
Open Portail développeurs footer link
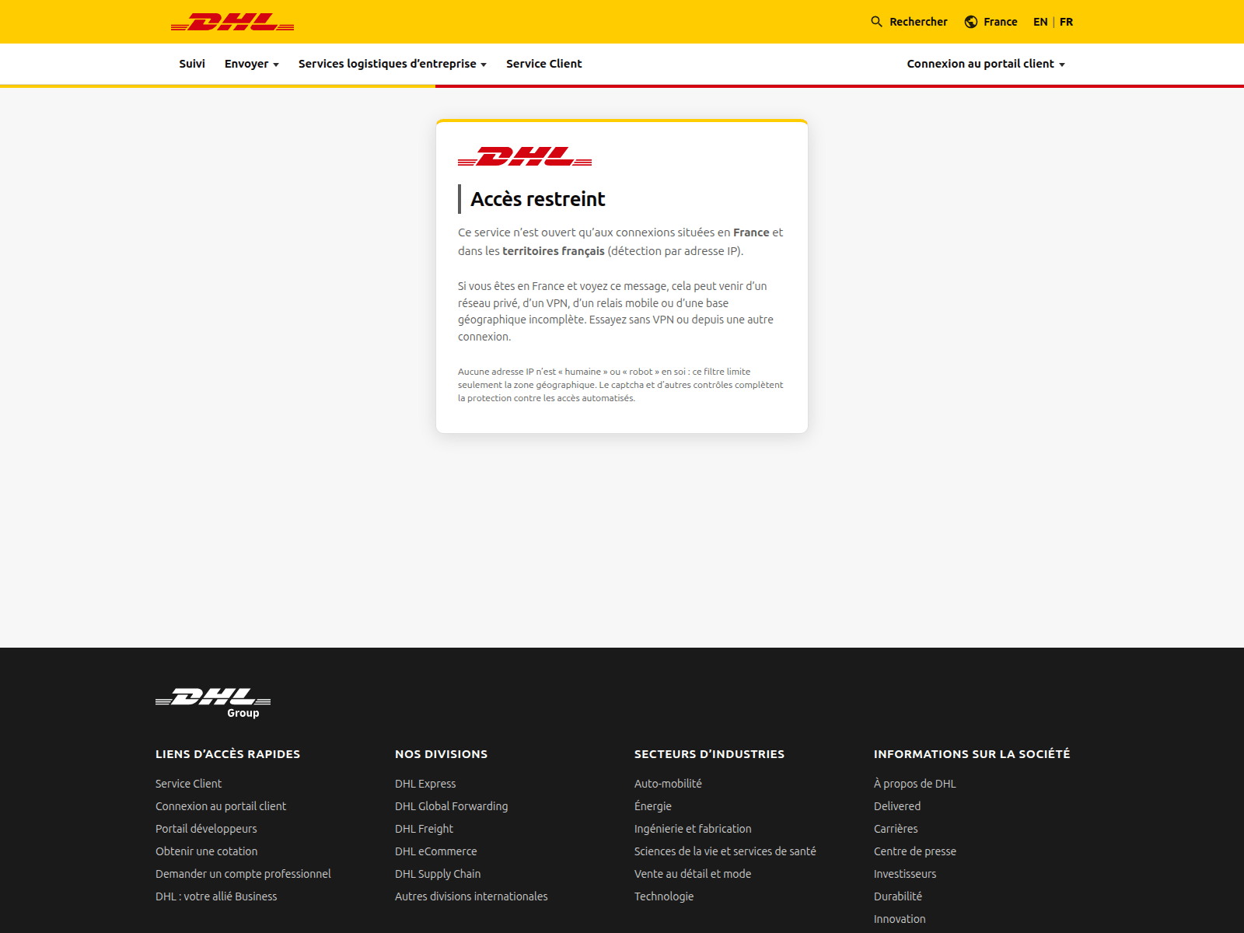(206, 829)
